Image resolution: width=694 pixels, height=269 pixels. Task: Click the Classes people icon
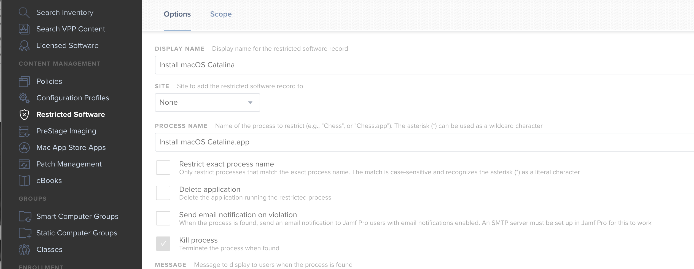[24, 250]
